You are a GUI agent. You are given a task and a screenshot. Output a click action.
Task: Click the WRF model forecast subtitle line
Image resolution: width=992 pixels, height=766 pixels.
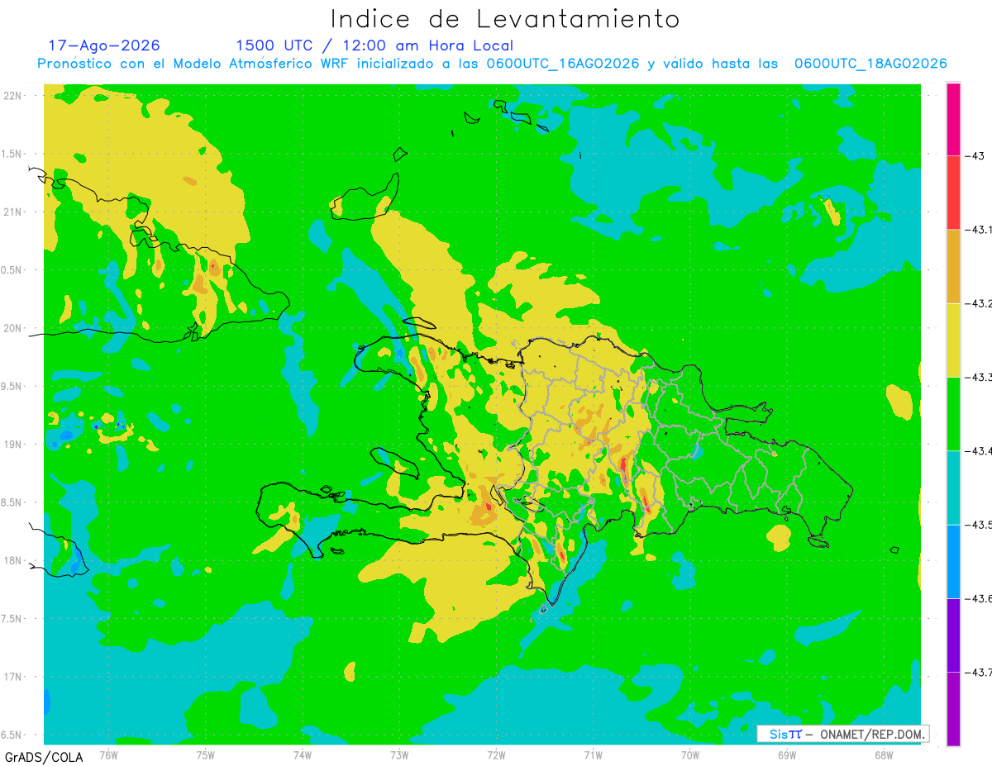(492, 64)
